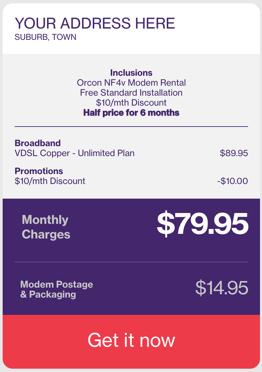The image size is (262, 372).
Task: Click the SUBURB, TOWN address line
Action: click(45, 37)
